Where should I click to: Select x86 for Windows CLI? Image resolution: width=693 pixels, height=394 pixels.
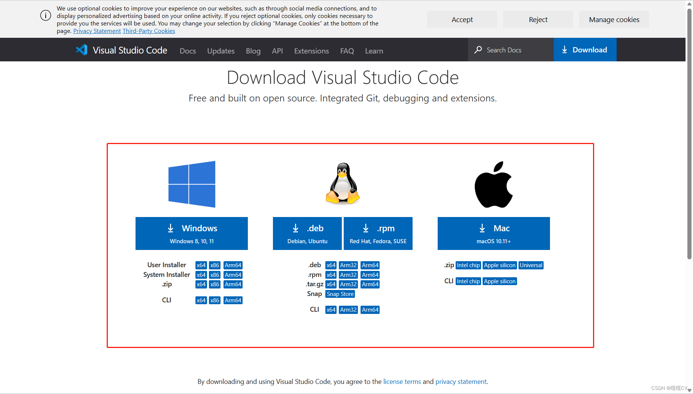pyautogui.click(x=215, y=300)
